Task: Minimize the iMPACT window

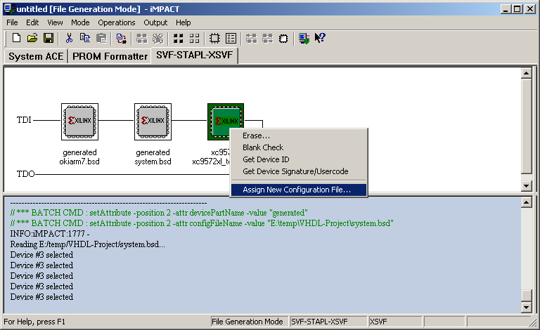Action: (x=506, y=9)
